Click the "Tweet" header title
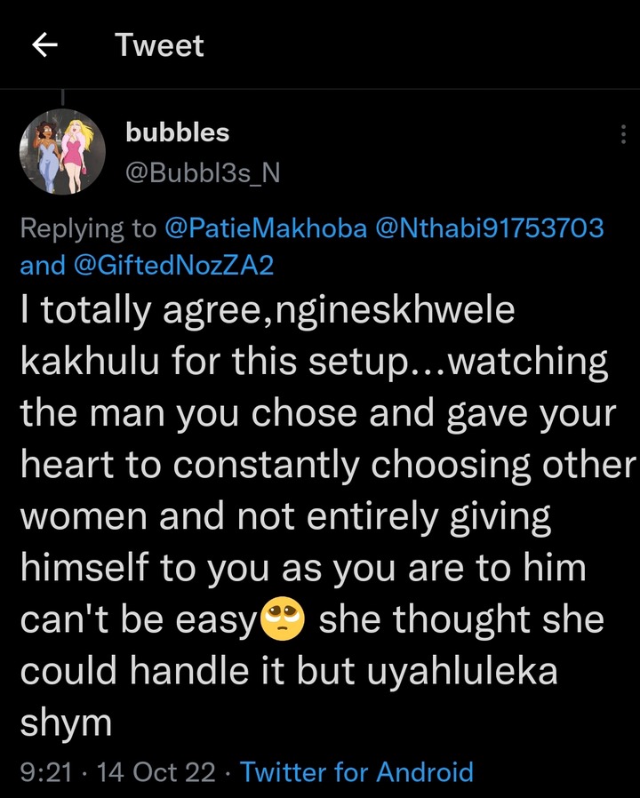Viewport: 640px width, 798px height. pos(159,46)
